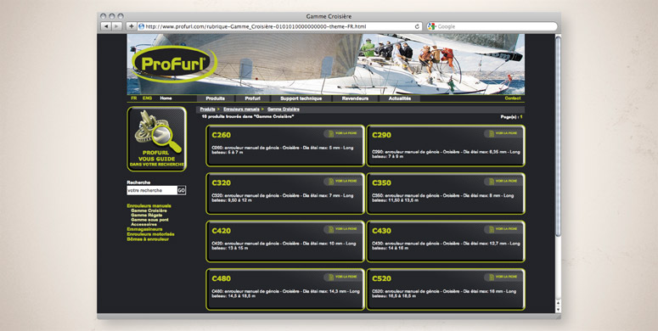Click 'Voir la fiche' for C260
Image resolution: width=658 pixels, height=331 pixels.
click(x=342, y=133)
